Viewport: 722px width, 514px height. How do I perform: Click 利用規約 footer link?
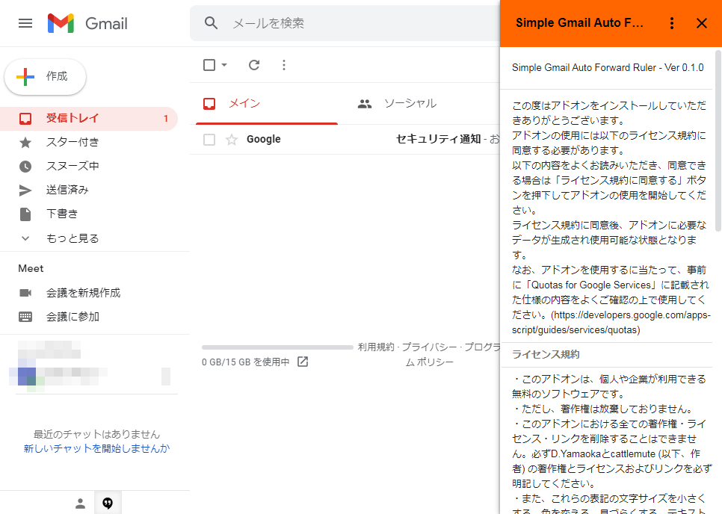(376, 347)
